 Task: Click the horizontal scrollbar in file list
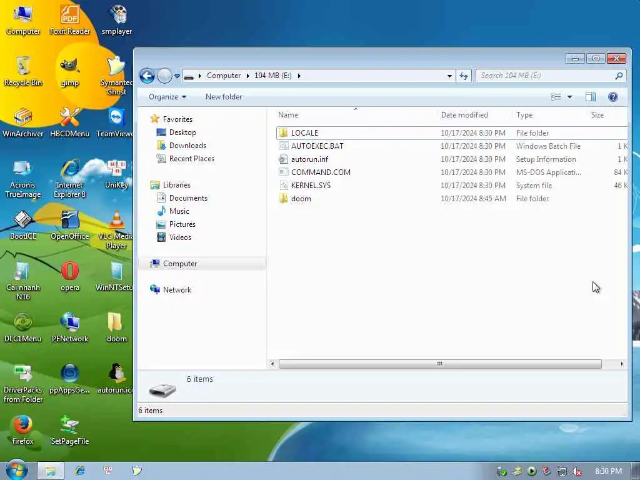pos(440,364)
